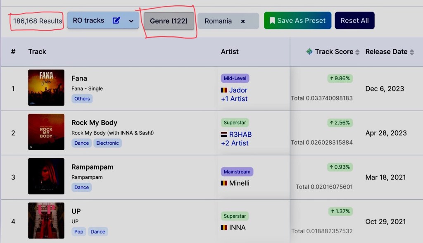Click the Track Score waveform icon
The image size is (423, 243).
click(x=309, y=52)
